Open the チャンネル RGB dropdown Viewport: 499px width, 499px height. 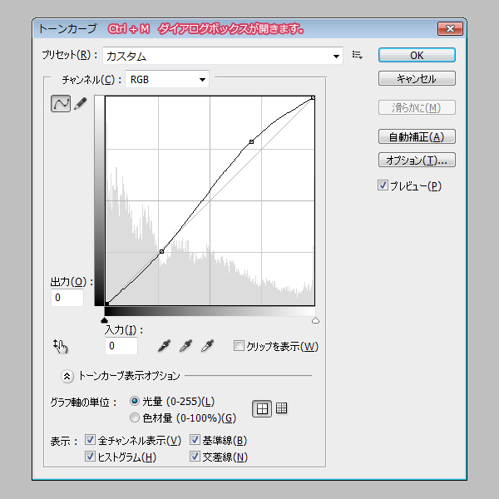pyautogui.click(x=167, y=79)
